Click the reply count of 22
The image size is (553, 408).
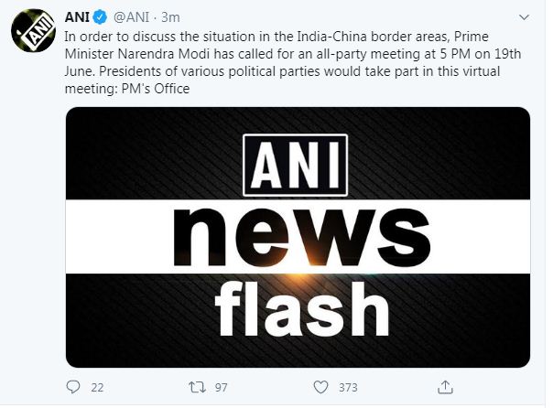coord(96,387)
